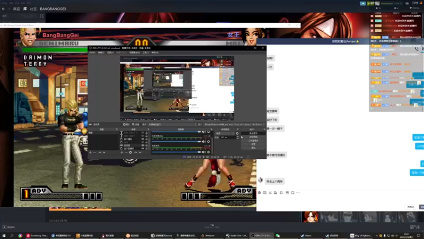Open the View menu in OBS

click(x=110, y=52)
